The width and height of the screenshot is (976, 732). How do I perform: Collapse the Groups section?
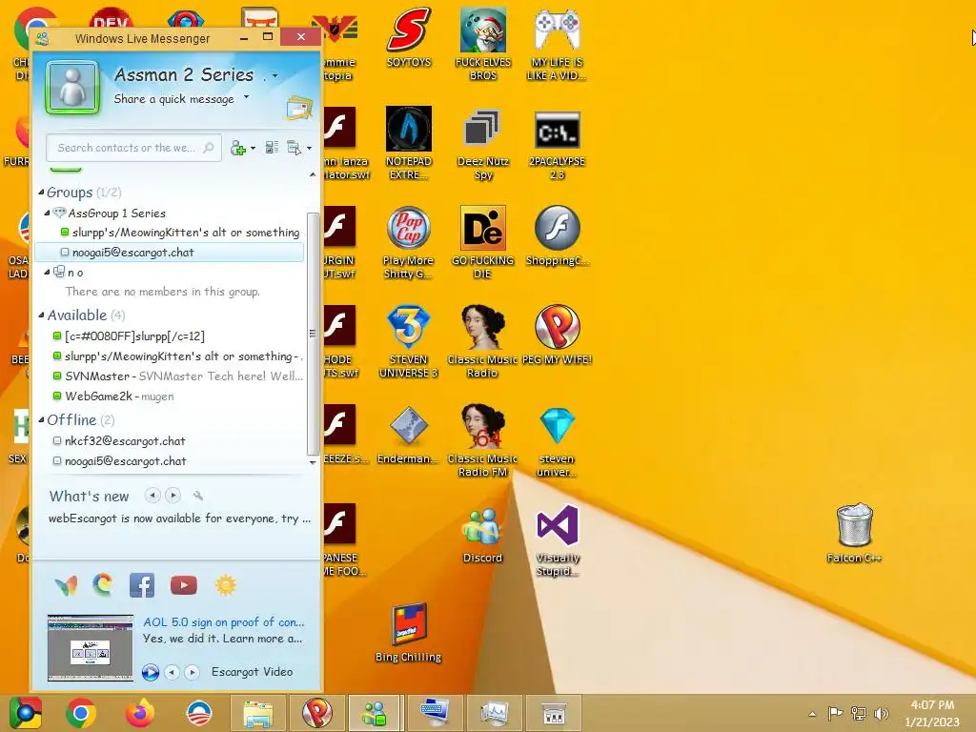(x=41, y=193)
